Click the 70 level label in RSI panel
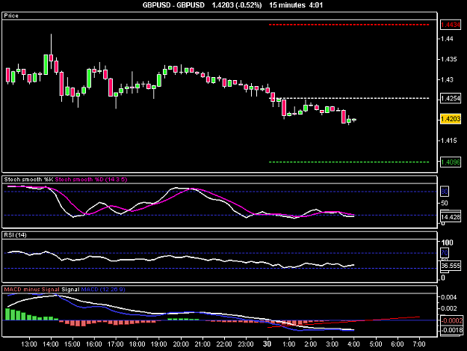 click(x=445, y=253)
